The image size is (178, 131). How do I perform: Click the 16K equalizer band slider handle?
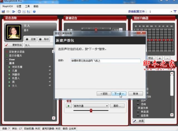coord(172,40)
